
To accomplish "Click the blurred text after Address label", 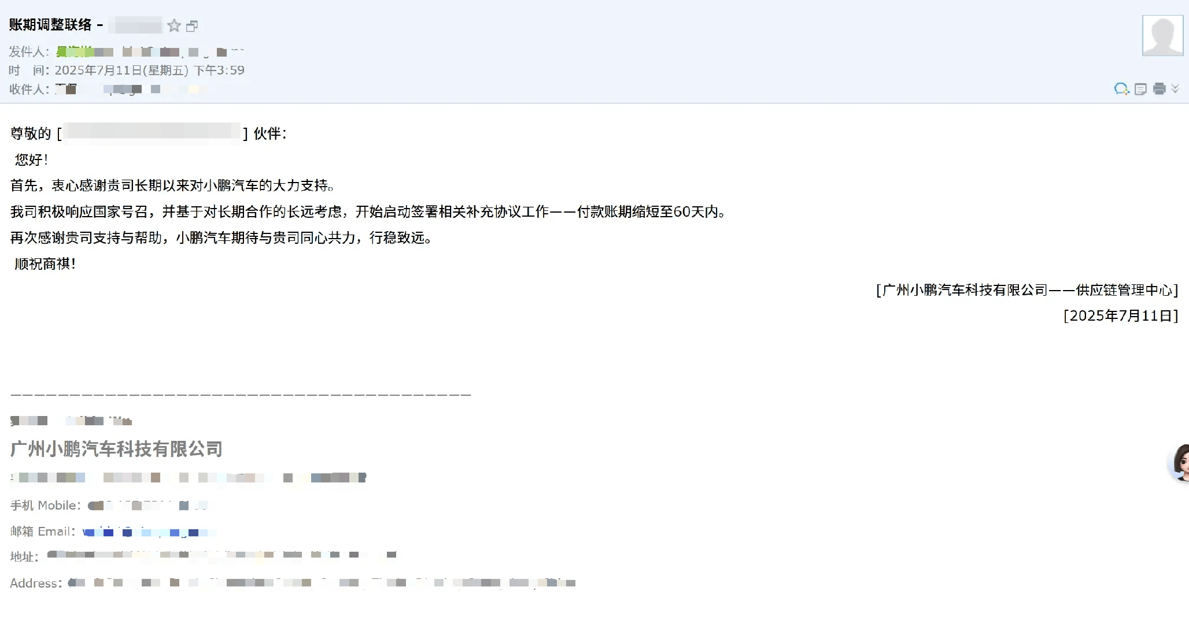I will [x=322, y=582].
